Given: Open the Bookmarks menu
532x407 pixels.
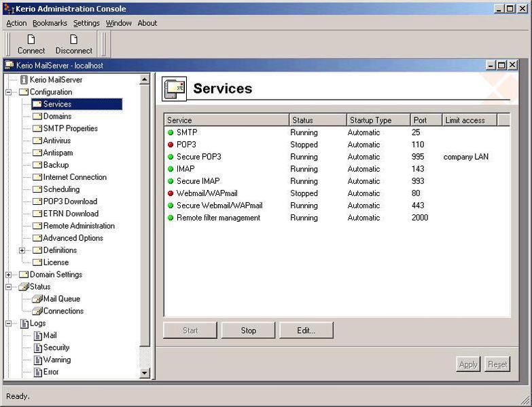Looking at the screenshot, I should point(50,23).
